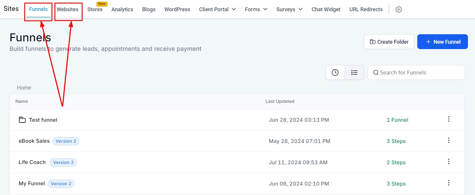Click the Test funnel folder icon

click(22, 120)
